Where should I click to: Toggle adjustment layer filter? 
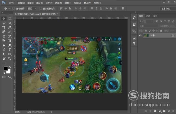(161, 21)
